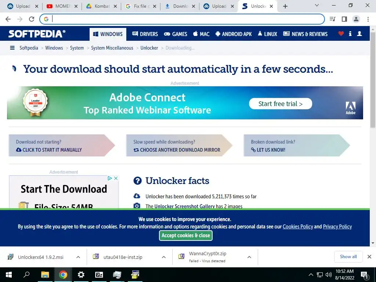376x282 pixels.
Task: Open the Chrome tab search dropdown arrow
Action: coord(317,5)
